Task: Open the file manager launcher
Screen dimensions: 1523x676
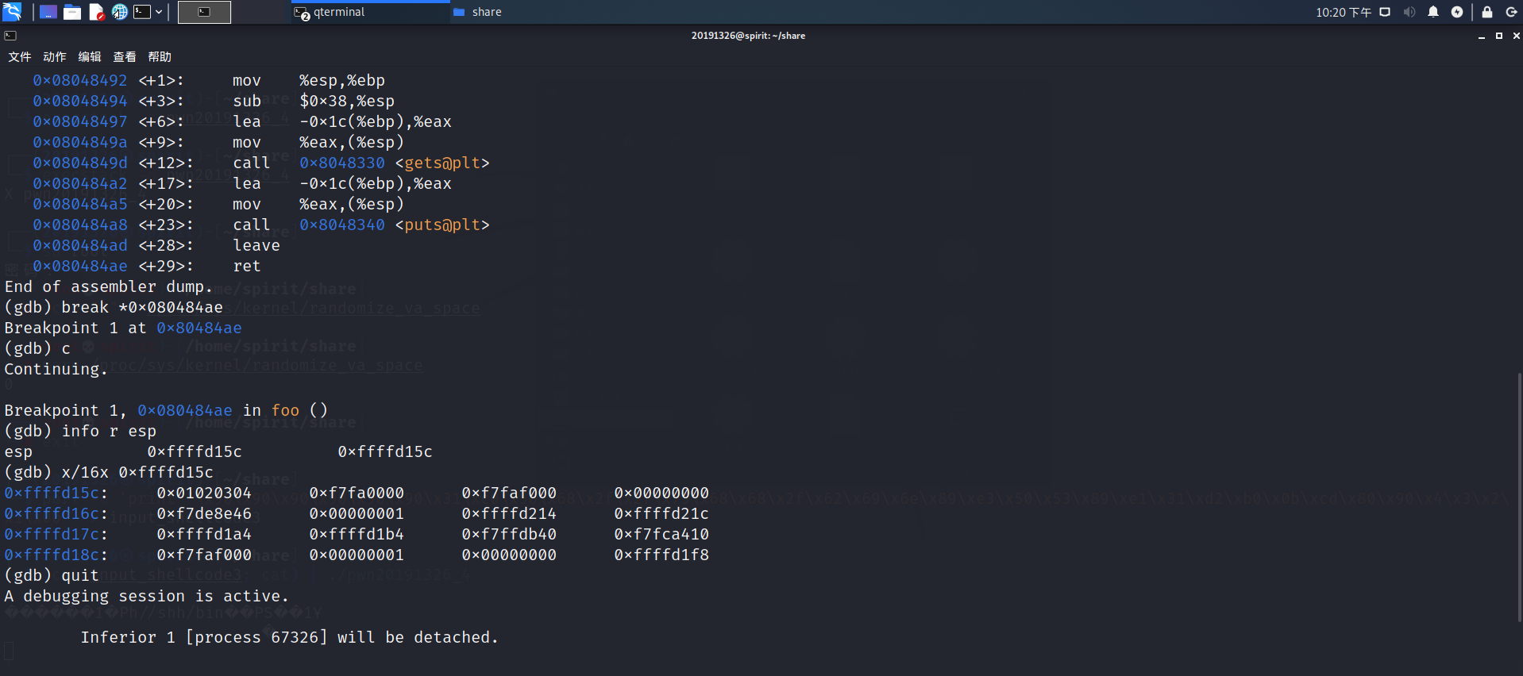Action: coord(72,12)
